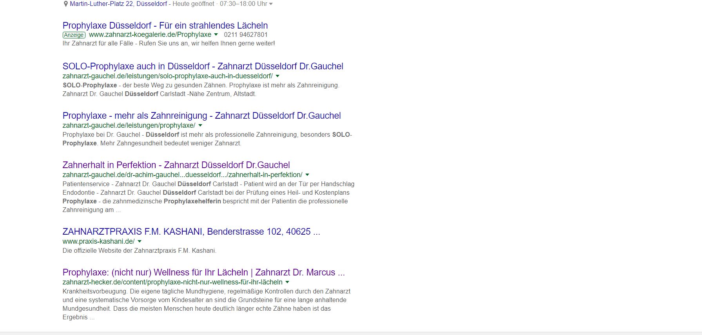
Task: Click zahnarzt-gauchel.de/leistungen/solo-prophylaxe URL text
Action: (168, 76)
